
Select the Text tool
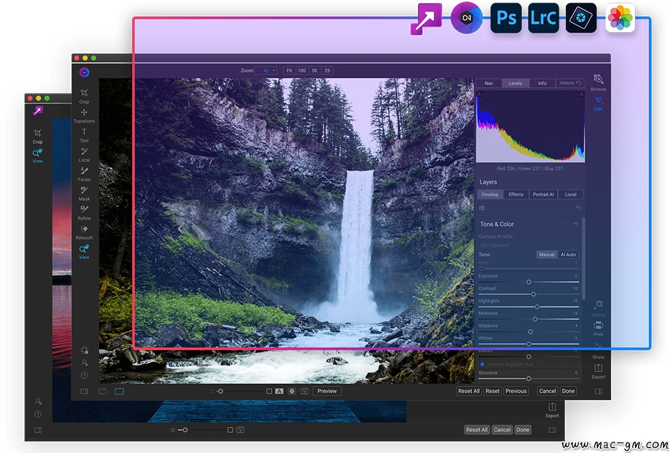[84, 134]
